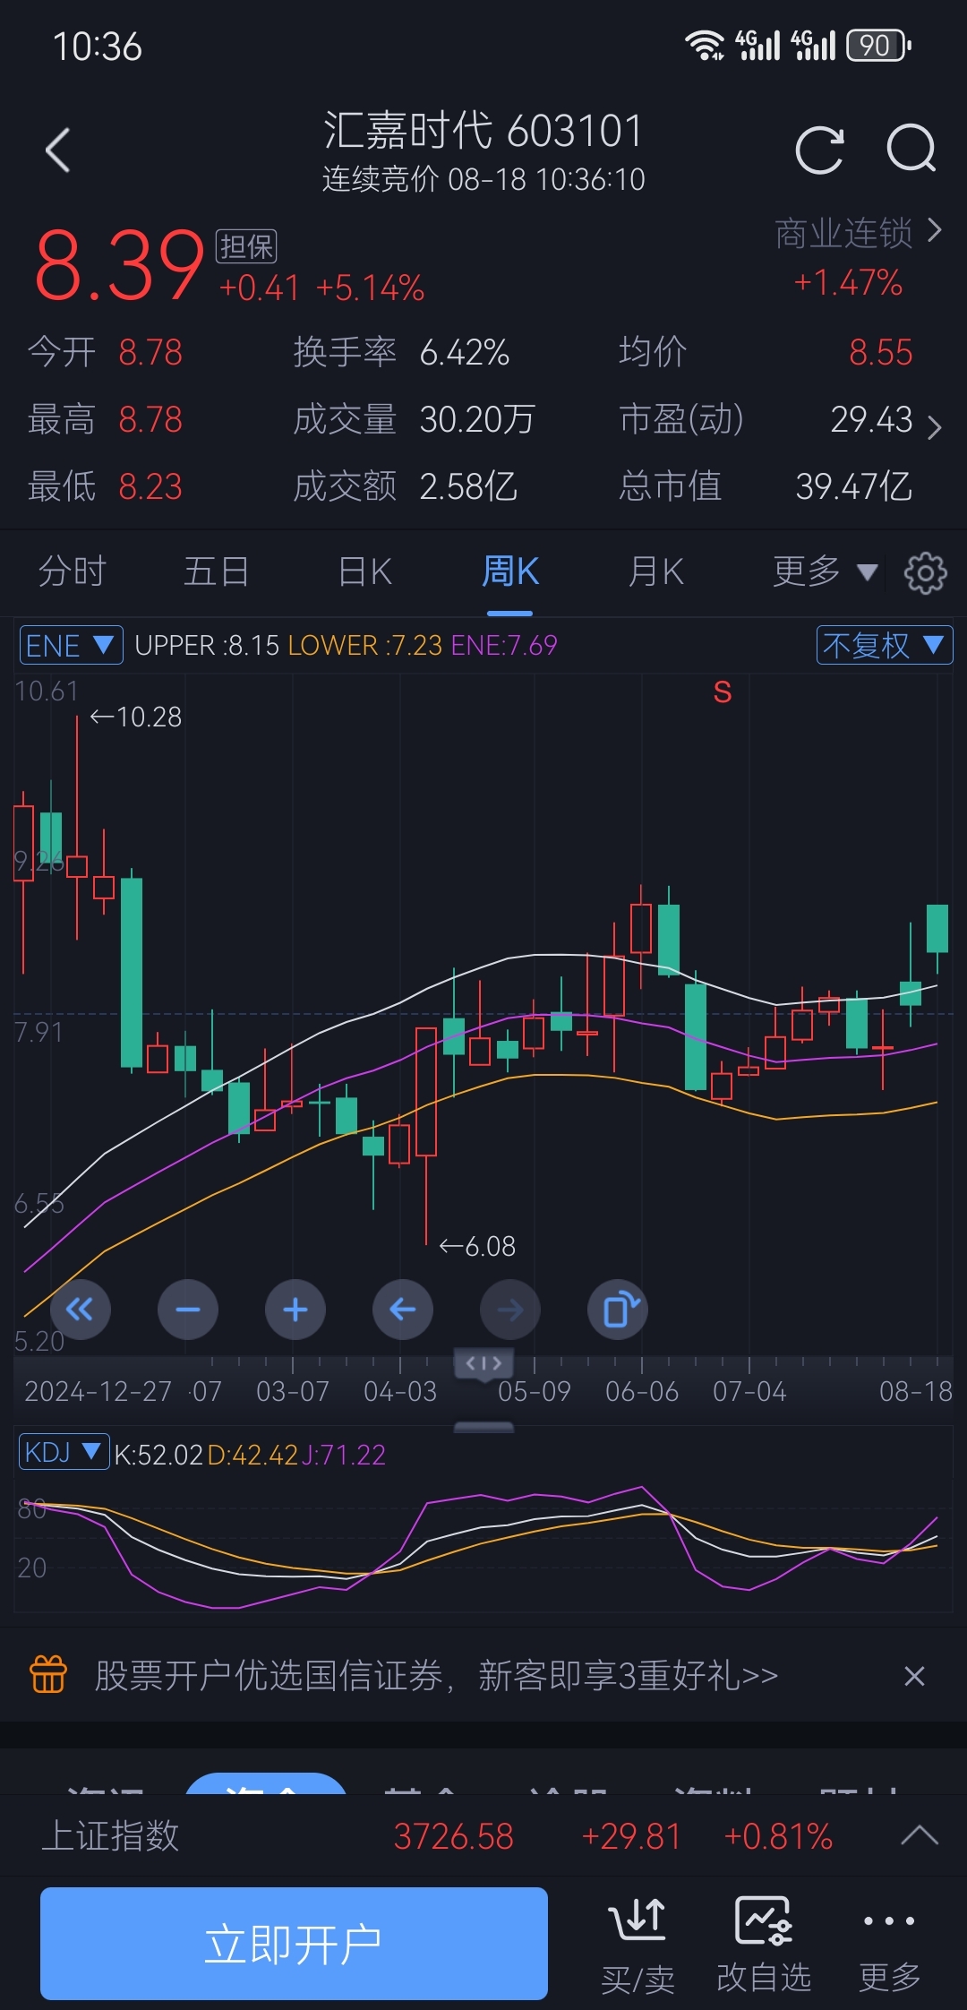967x2010 pixels.
Task: Tap 立即开户 open account button
Action: [294, 1944]
